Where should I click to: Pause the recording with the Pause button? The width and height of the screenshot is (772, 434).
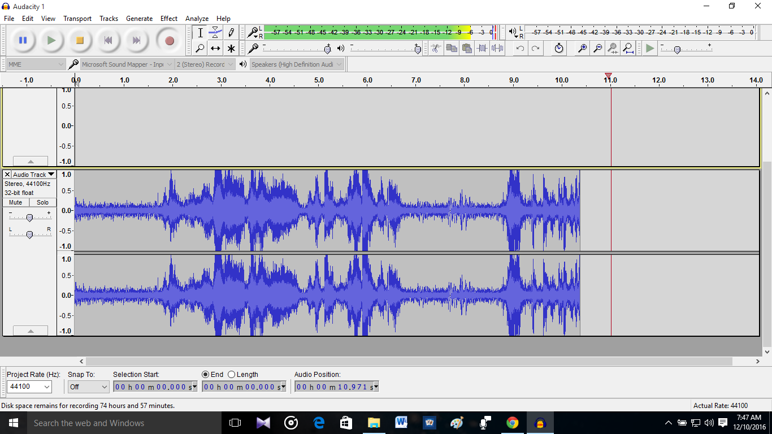23,40
